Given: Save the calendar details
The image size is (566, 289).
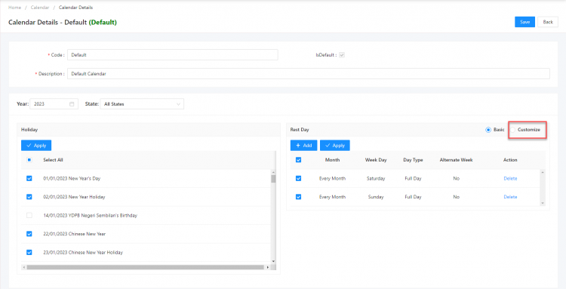Looking at the screenshot, I should point(524,22).
